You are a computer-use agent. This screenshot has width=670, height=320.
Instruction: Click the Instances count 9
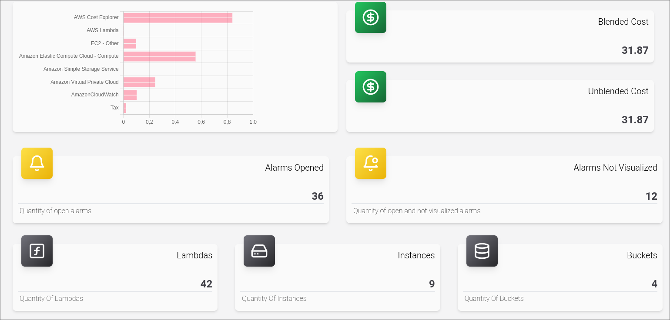pyautogui.click(x=432, y=284)
